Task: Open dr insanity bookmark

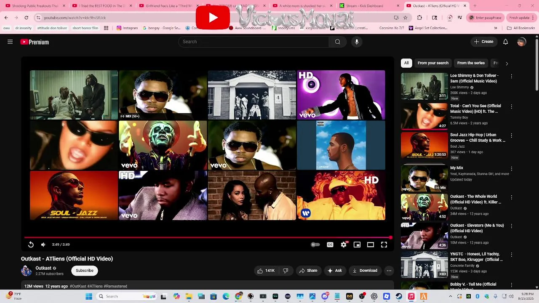Action: tap(23, 28)
